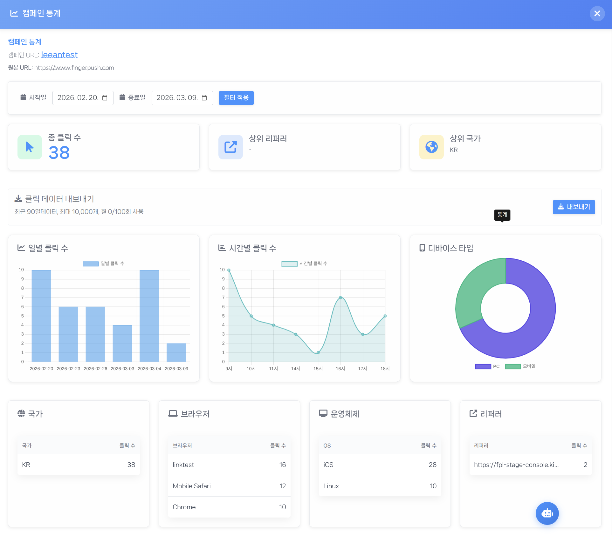
Task: Click the start date field 2026. 02. 20.
Action: pos(78,98)
